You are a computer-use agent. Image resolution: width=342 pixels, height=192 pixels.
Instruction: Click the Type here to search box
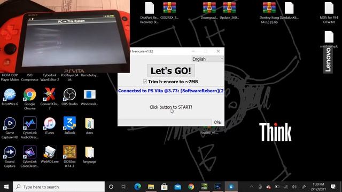click(x=59, y=187)
